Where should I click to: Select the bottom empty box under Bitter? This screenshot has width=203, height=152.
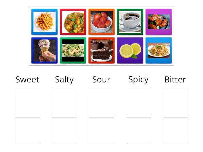175,130
